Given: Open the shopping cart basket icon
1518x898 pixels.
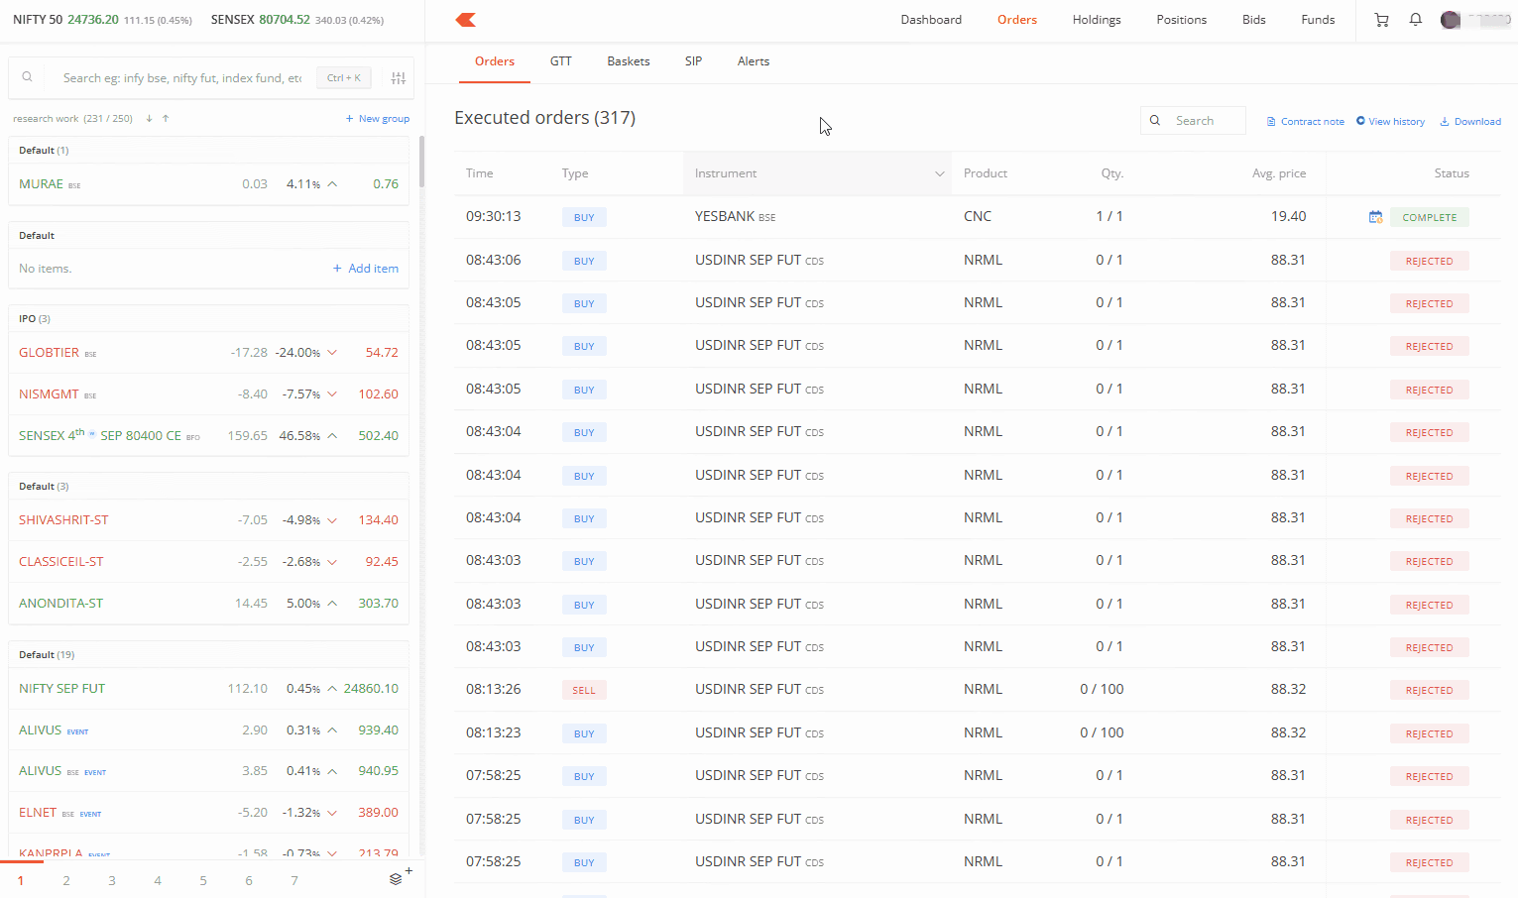Looking at the screenshot, I should (1381, 20).
